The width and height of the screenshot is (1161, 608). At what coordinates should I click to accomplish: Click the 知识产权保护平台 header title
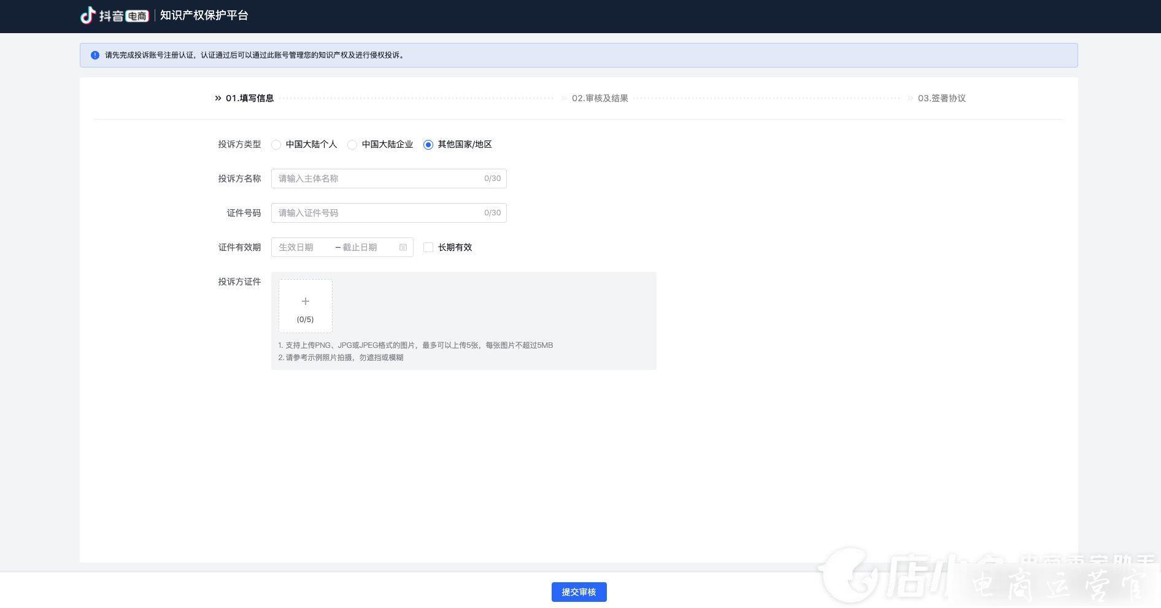[x=204, y=15]
